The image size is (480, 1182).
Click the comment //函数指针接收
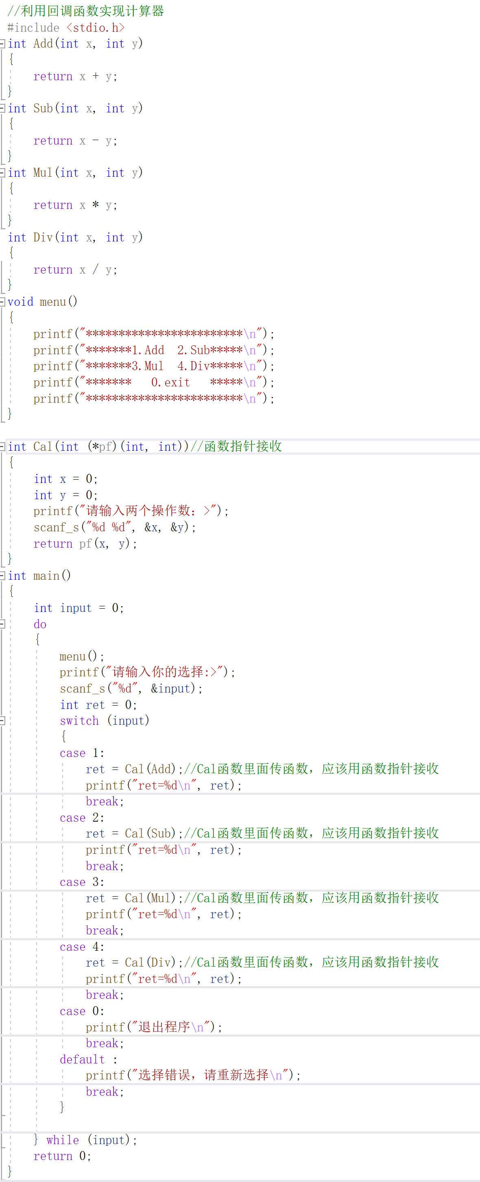(x=236, y=447)
